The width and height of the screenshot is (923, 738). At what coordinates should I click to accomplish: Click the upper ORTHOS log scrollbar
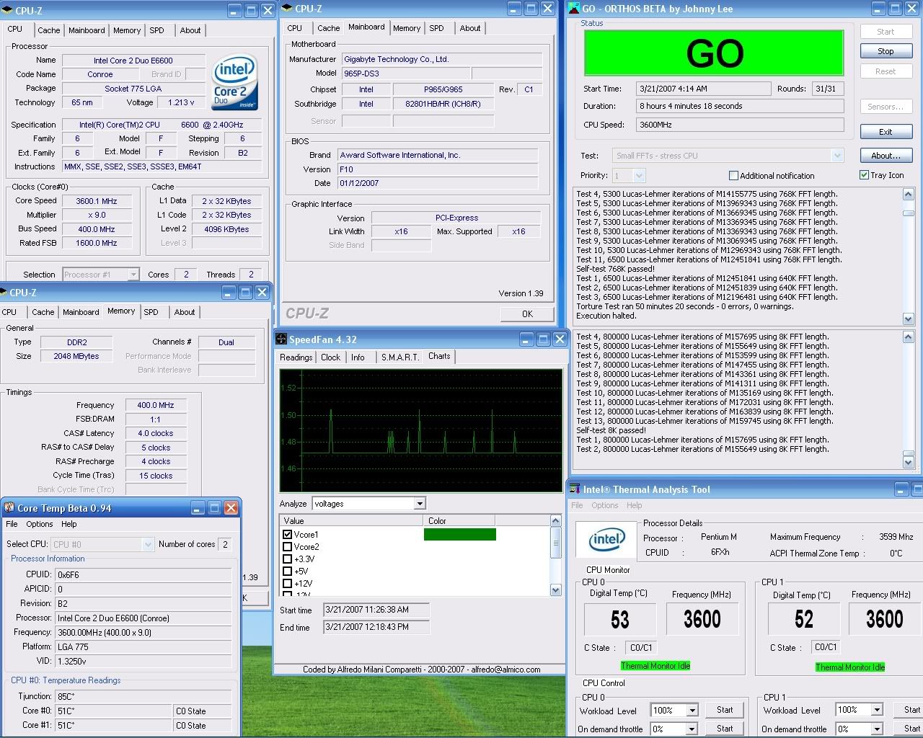909,256
